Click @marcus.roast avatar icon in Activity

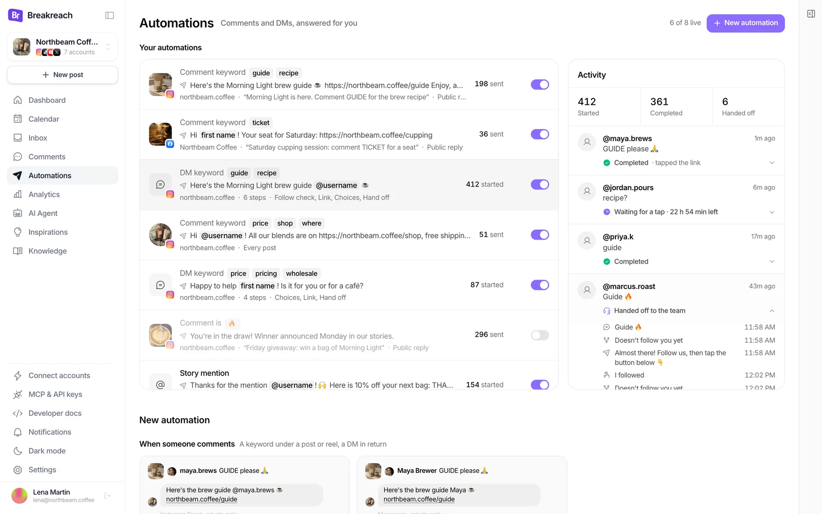pyautogui.click(x=587, y=290)
